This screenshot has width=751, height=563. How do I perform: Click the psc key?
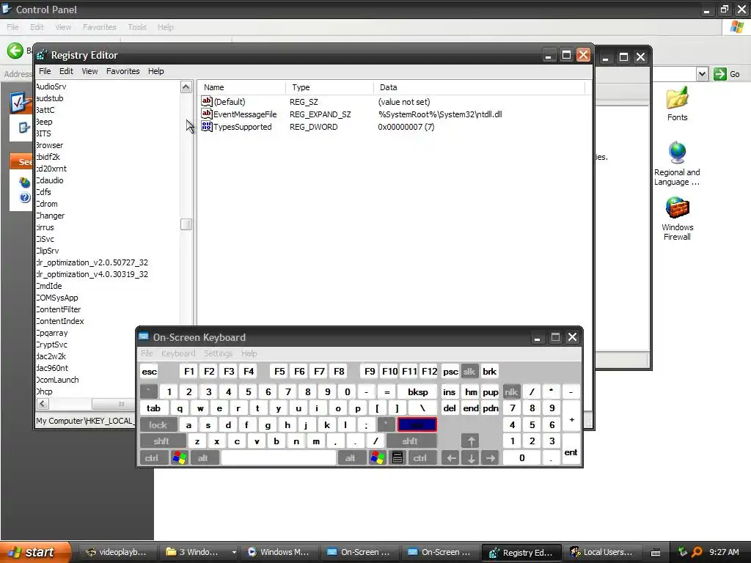(450, 372)
